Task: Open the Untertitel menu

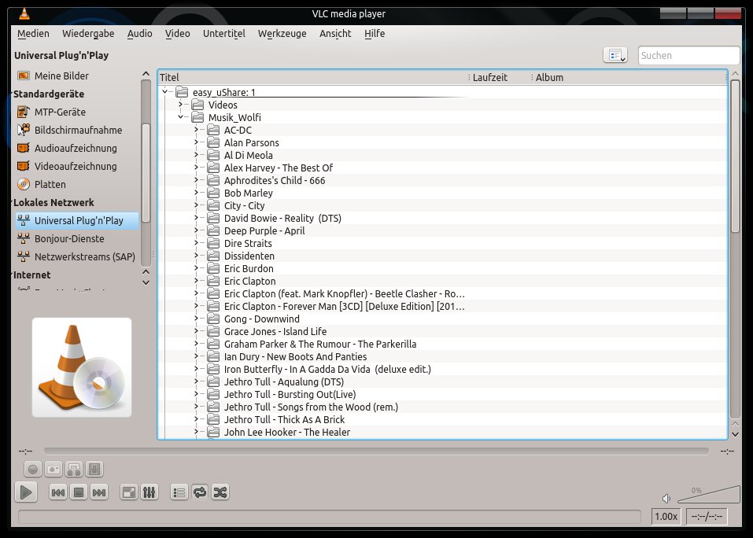Action: 223,34
